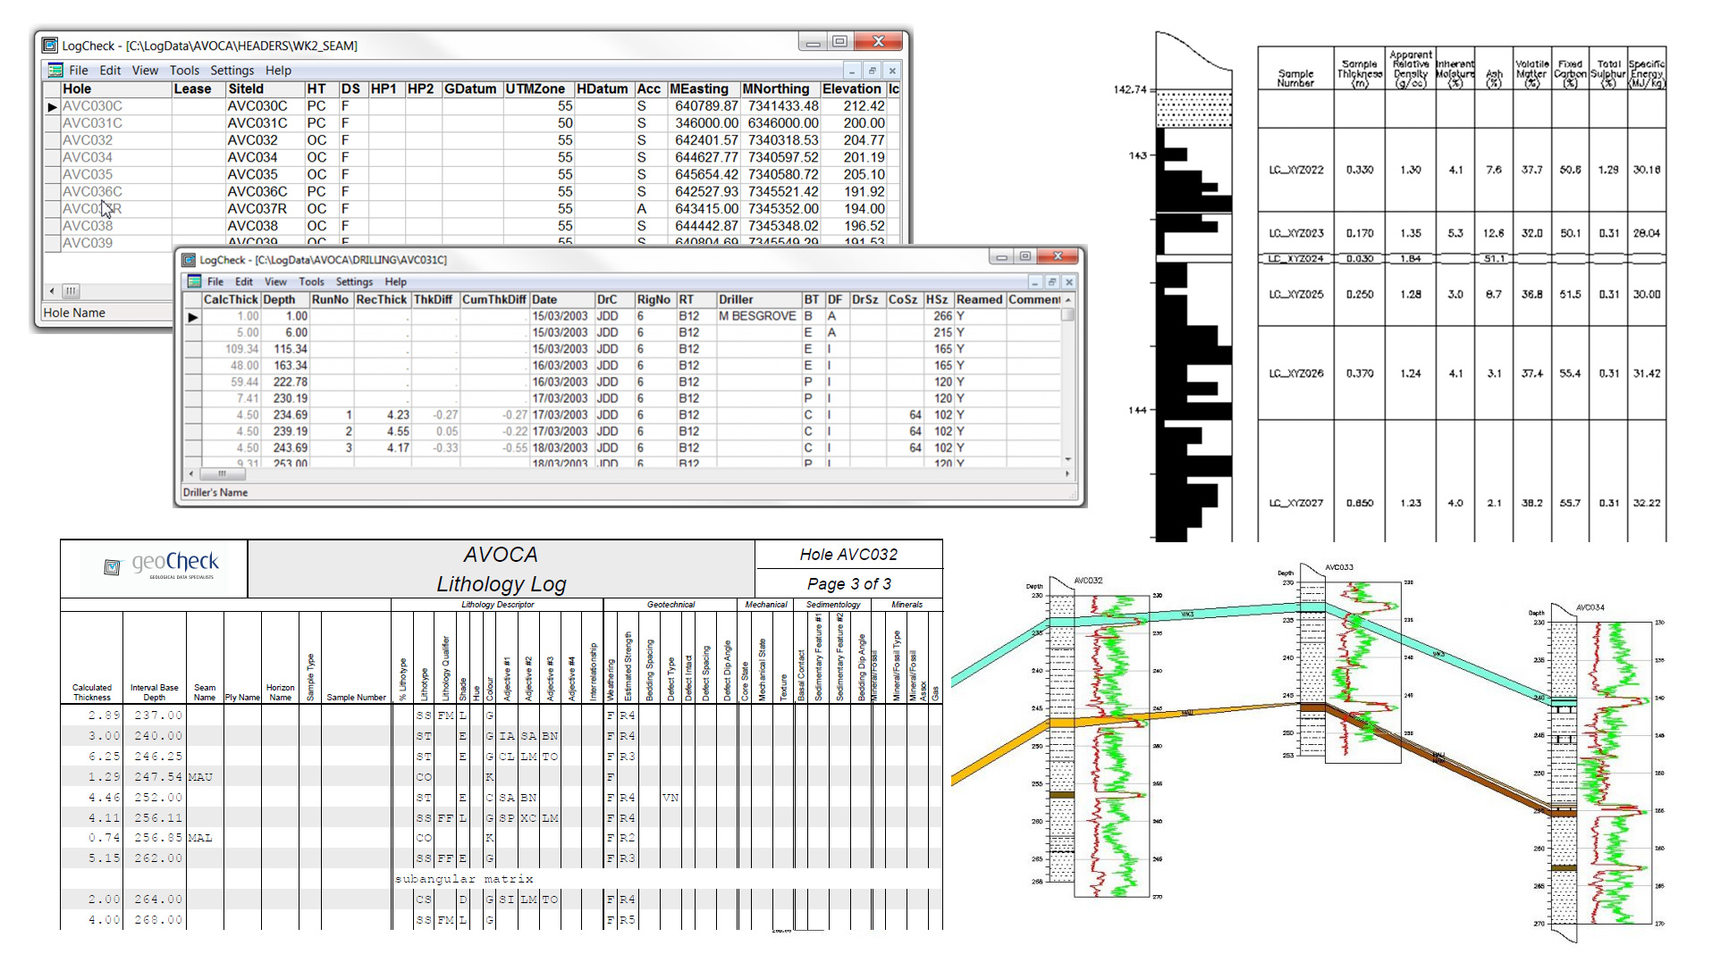Click the LogCheck application icon in the WK2_SEAM title bar
This screenshot has width=1712, height=979.
[x=51, y=44]
